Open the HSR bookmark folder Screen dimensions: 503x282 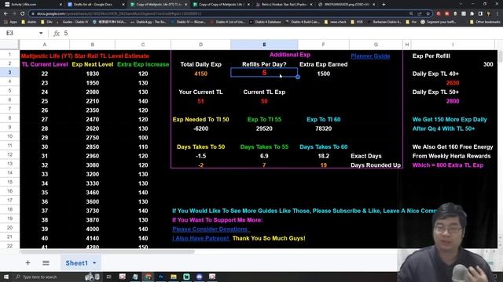point(356,22)
